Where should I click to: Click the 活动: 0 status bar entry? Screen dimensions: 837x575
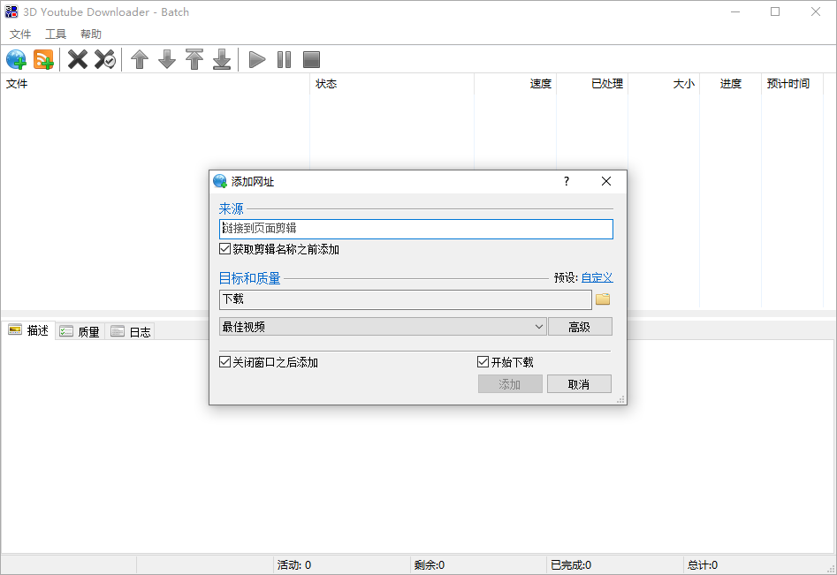(x=342, y=565)
